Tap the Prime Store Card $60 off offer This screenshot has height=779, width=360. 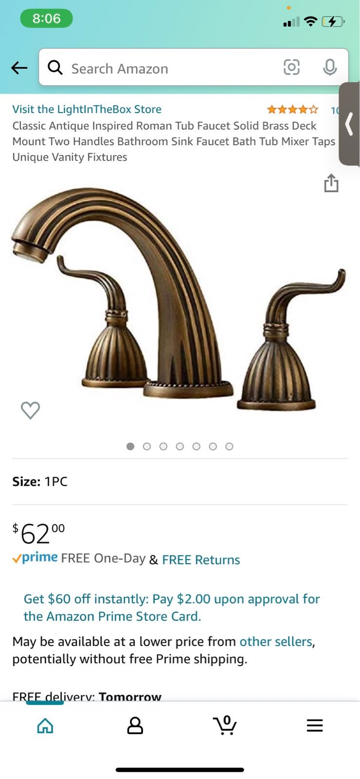172,607
